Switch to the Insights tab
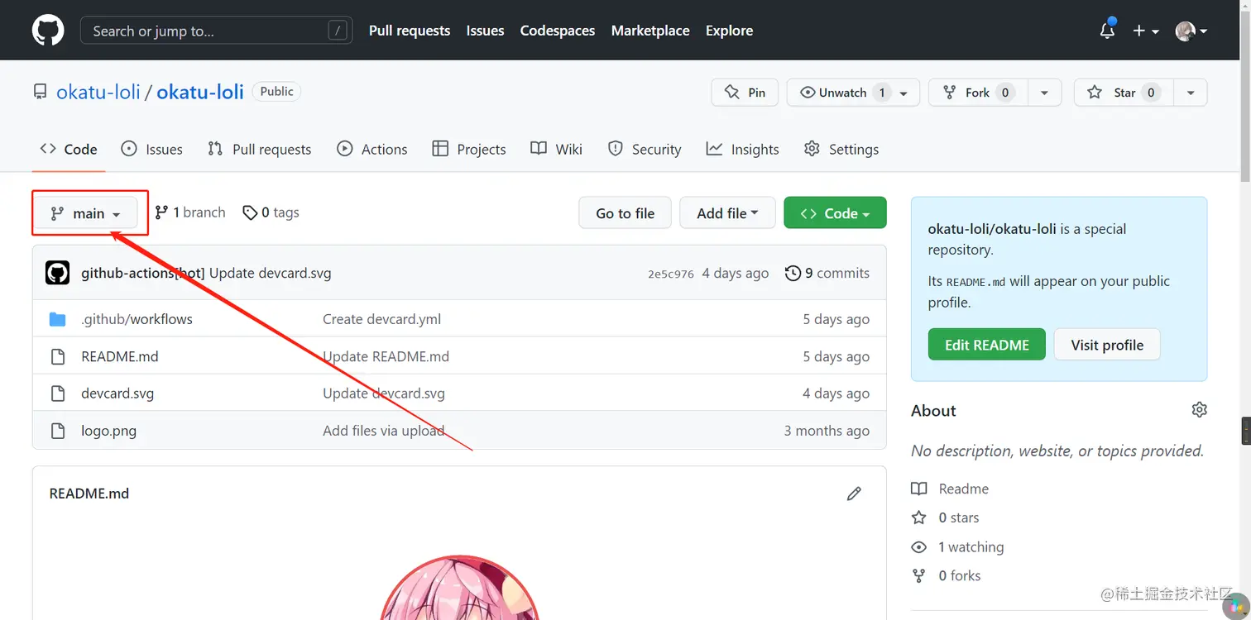 coord(743,149)
